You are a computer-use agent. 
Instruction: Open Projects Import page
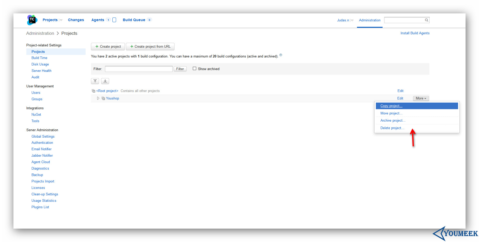pos(43,181)
